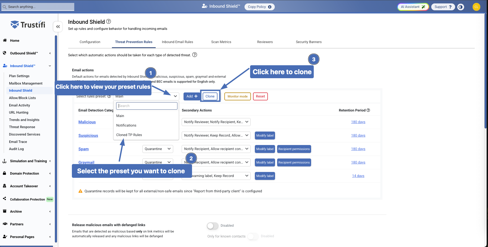Collapse the sidebar with double-chevron icon
This screenshot has height=247, width=488.
pos(58,27)
